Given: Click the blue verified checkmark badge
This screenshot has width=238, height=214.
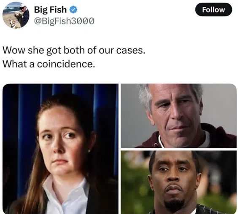Looking at the screenshot, I should pyautogui.click(x=73, y=10).
